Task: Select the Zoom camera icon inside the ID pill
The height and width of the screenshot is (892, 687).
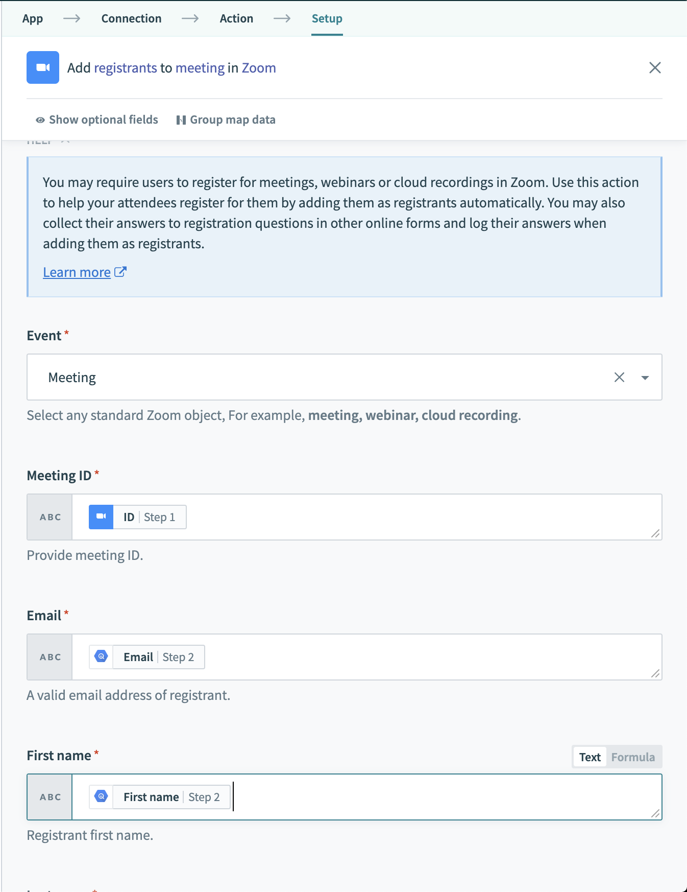Action: point(102,517)
